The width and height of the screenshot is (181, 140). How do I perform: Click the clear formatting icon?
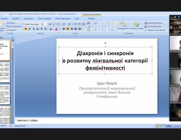[x=58, y=24]
